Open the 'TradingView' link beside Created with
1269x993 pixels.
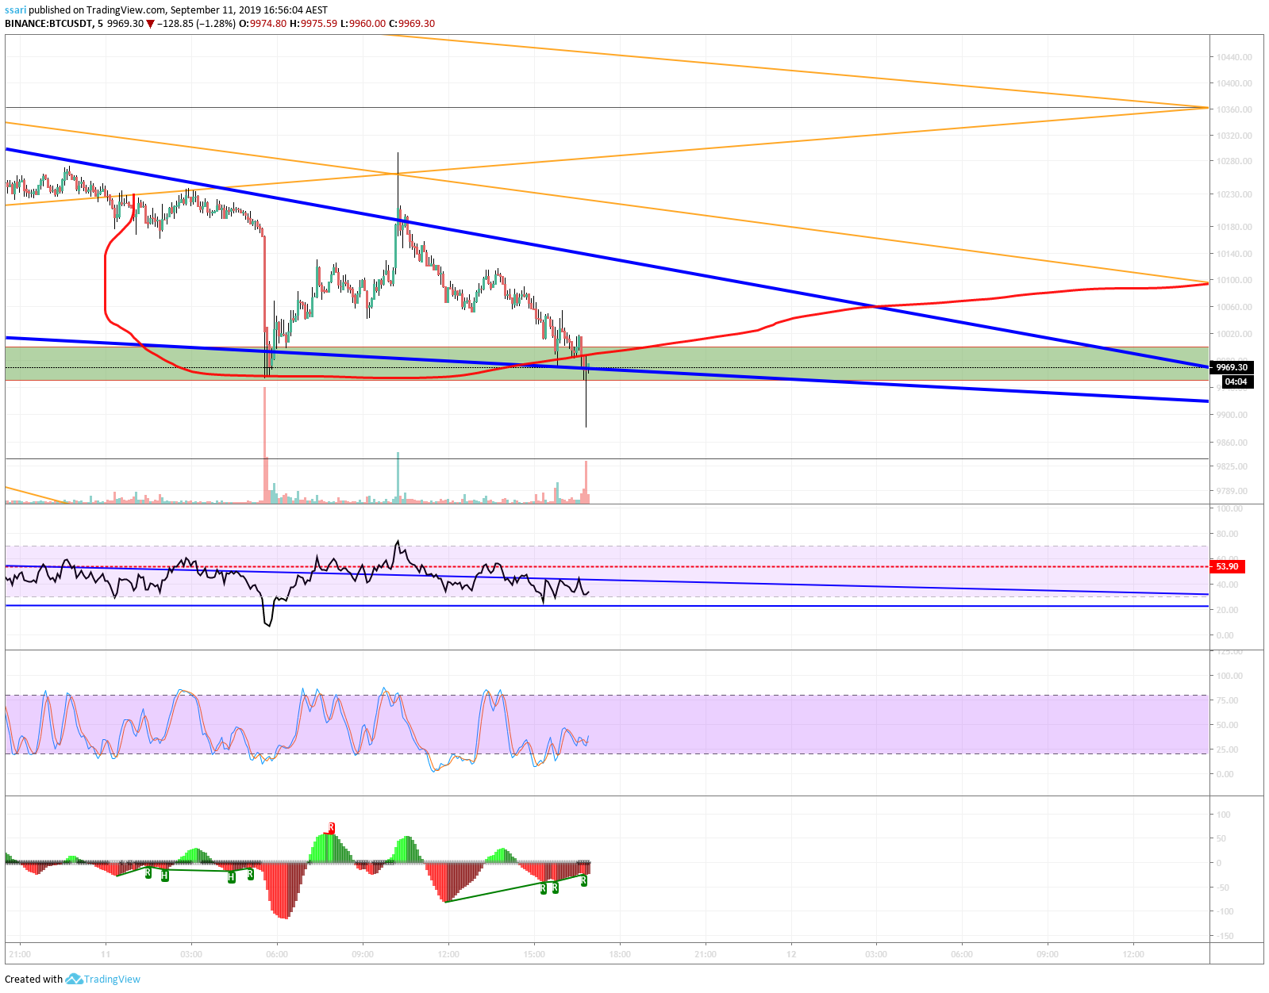point(112,979)
